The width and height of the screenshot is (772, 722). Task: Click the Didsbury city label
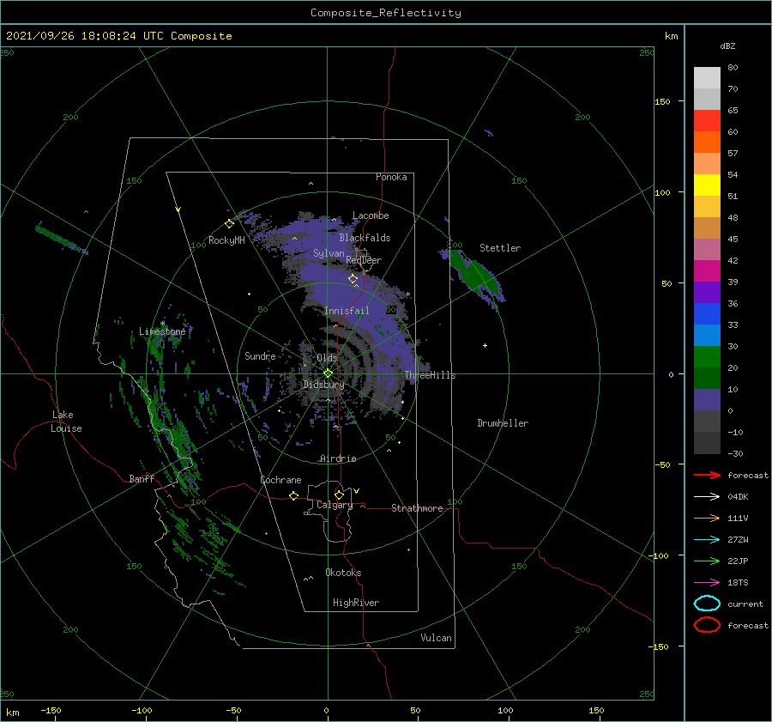coord(323,385)
